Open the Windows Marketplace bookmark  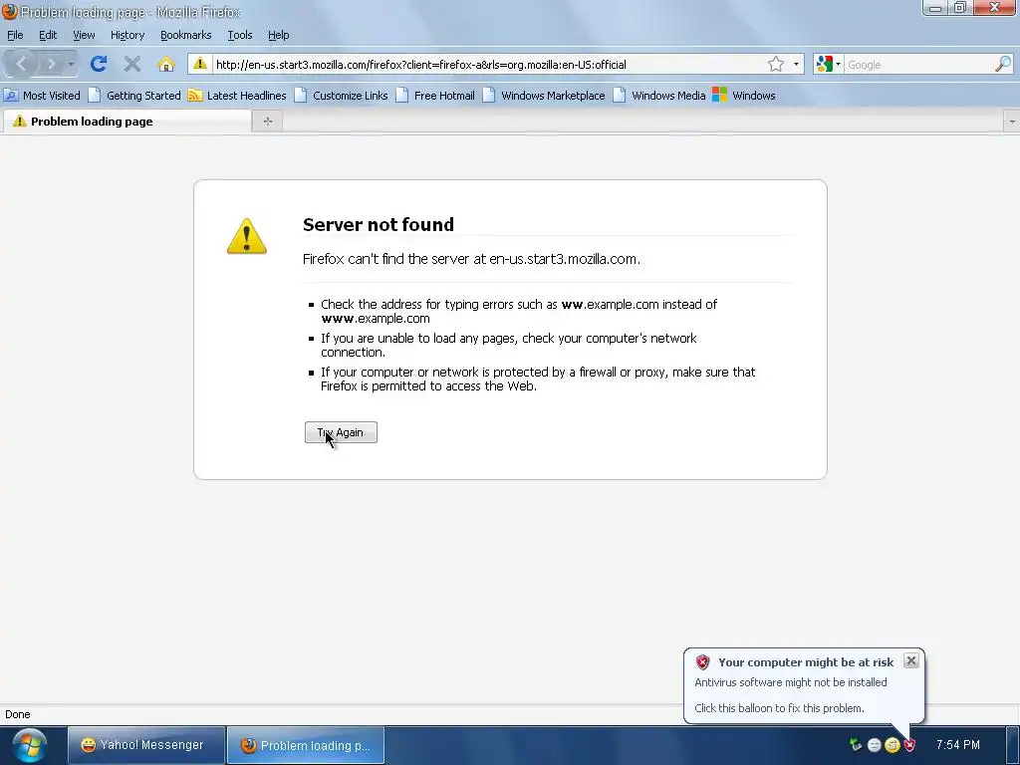coord(545,96)
